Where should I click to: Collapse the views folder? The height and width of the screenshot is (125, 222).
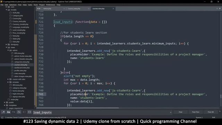coord(6,47)
